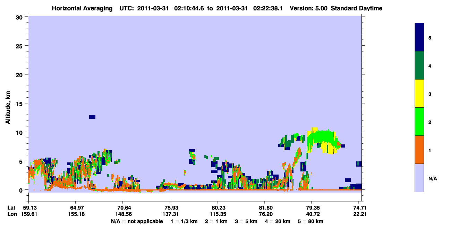Click the "Standard Daytime" label

pos(357,8)
